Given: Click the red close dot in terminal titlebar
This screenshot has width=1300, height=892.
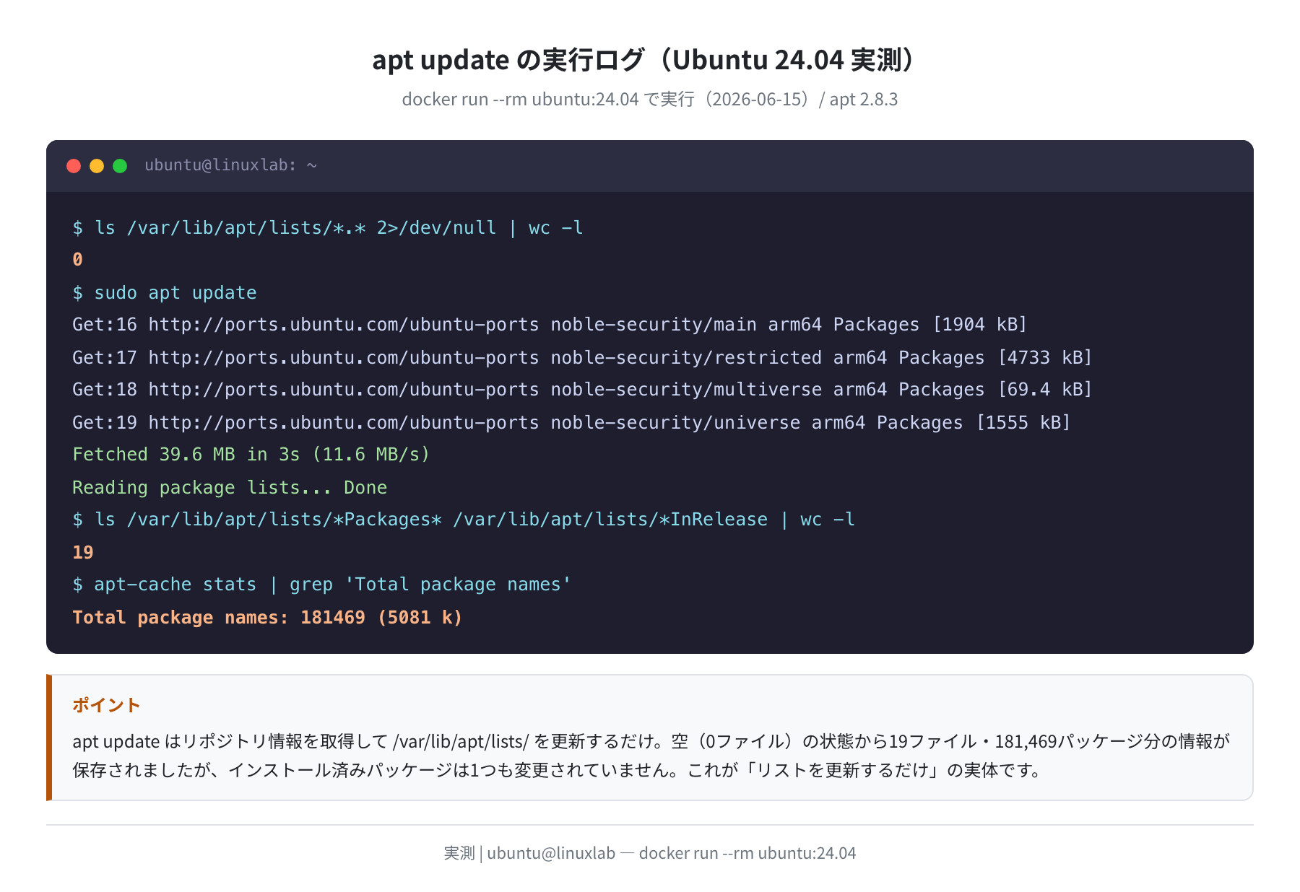Looking at the screenshot, I should [74, 166].
